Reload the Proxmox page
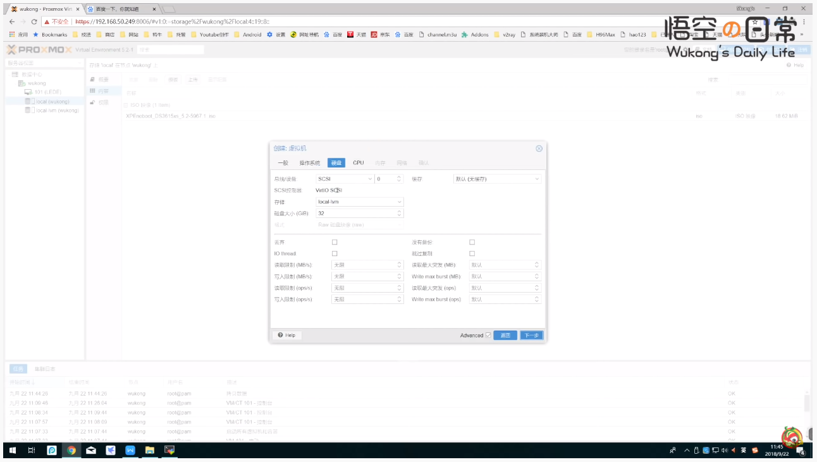This screenshot has height=462, width=817. coord(34,21)
